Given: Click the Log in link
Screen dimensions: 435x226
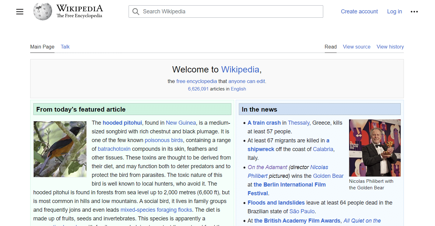Looking at the screenshot, I should click(395, 12).
